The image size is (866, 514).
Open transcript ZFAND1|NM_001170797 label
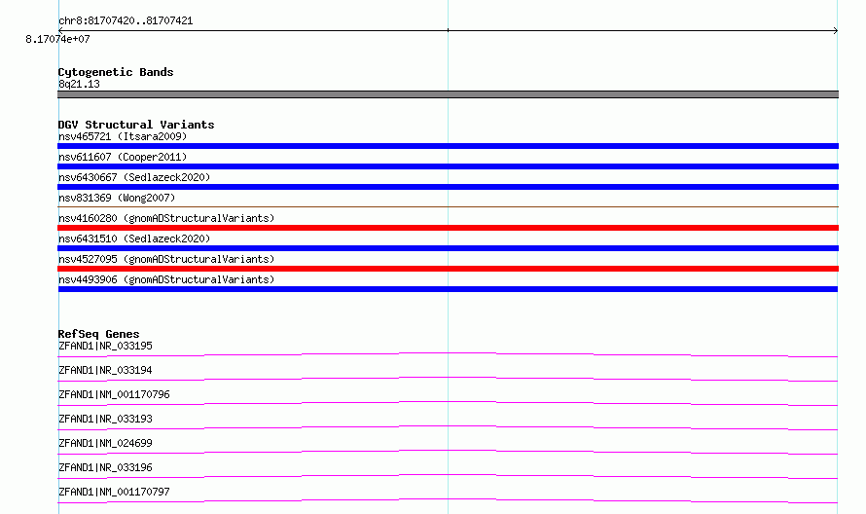[x=114, y=492]
